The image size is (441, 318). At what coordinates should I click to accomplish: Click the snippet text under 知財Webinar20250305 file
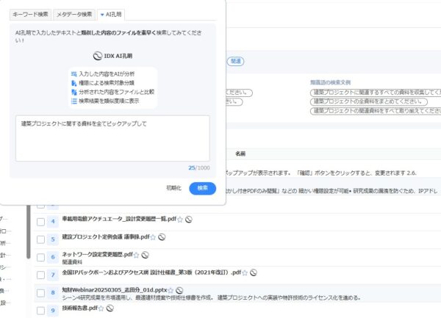[212, 297]
